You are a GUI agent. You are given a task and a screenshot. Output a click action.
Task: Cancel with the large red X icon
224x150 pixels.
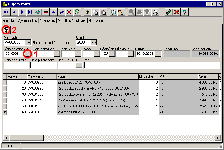(x=176, y=12)
